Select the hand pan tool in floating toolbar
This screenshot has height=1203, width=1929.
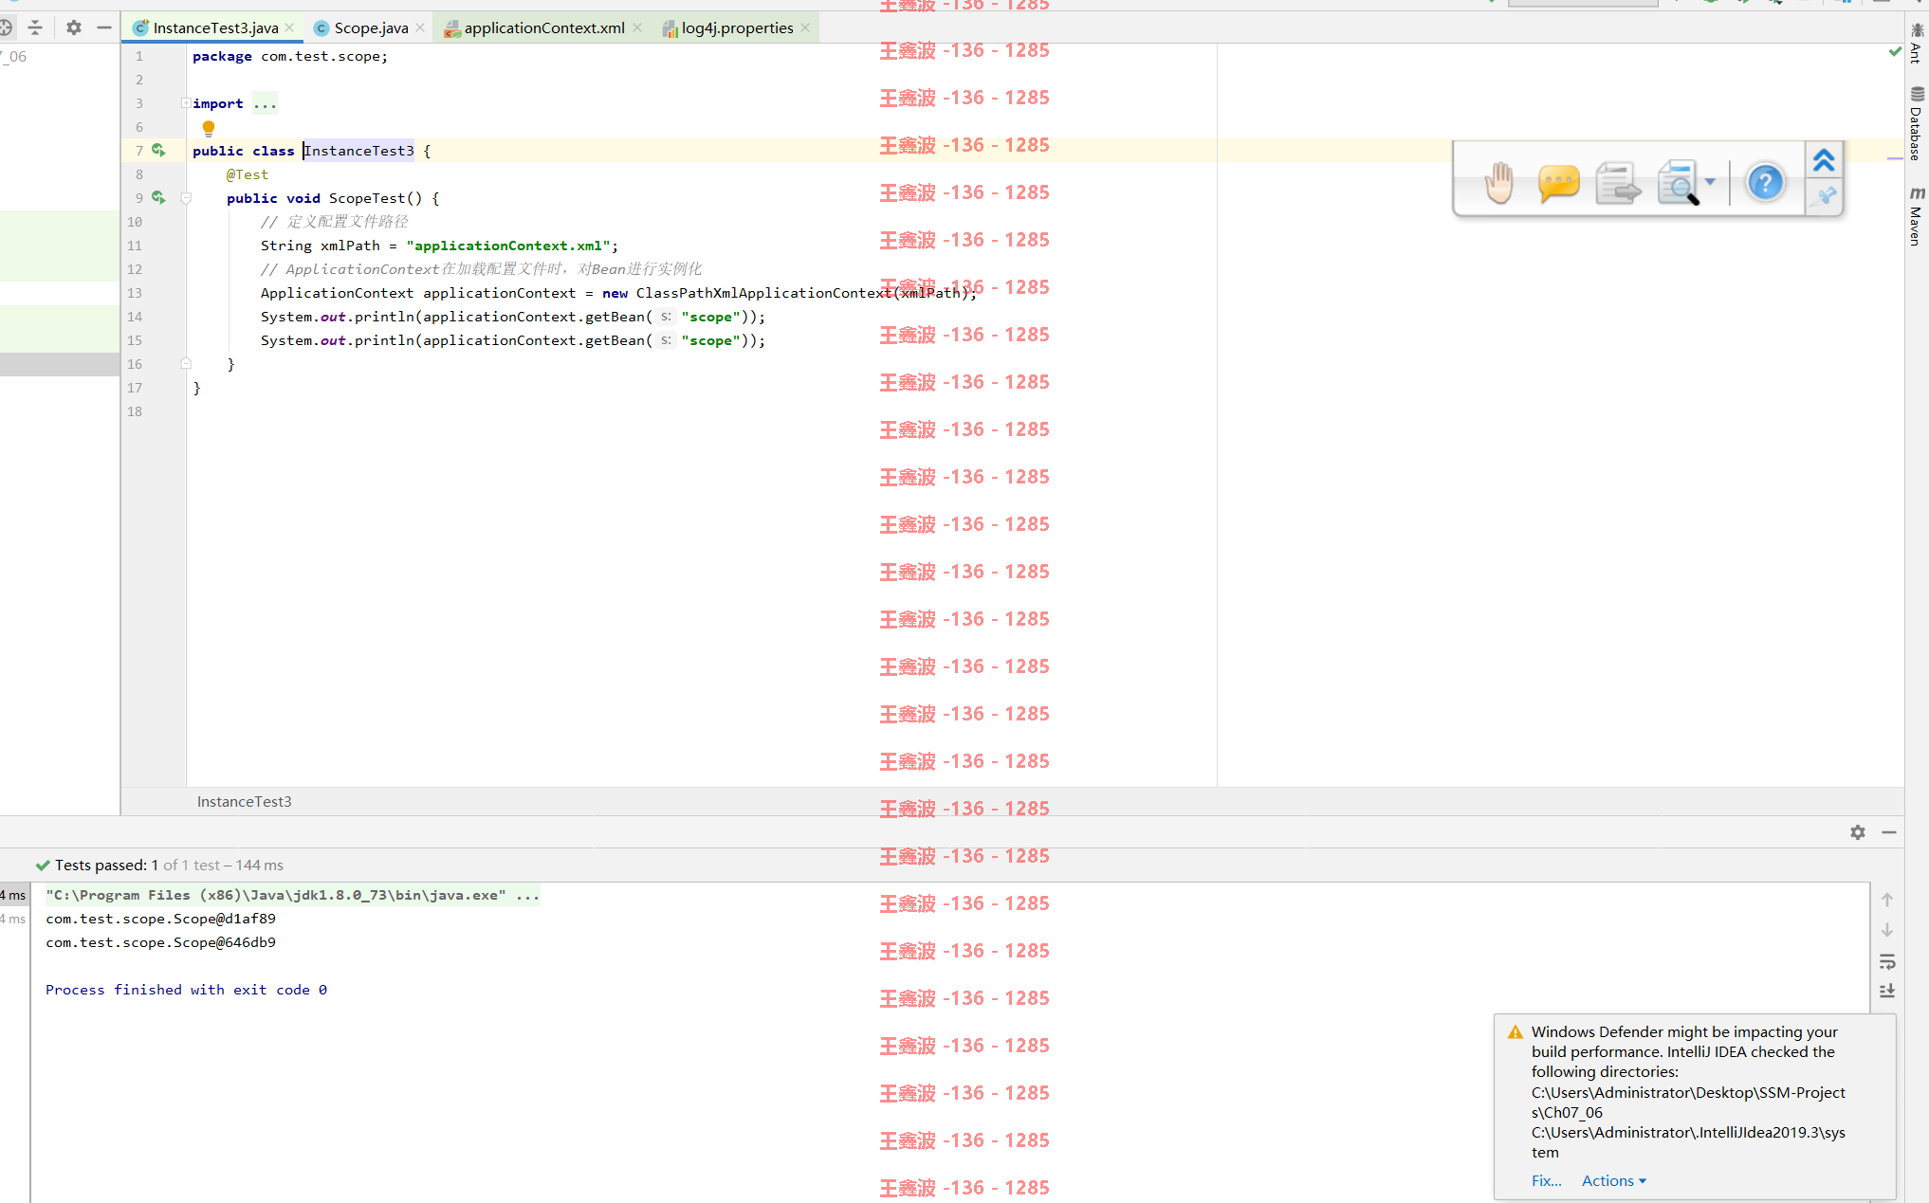[1499, 182]
